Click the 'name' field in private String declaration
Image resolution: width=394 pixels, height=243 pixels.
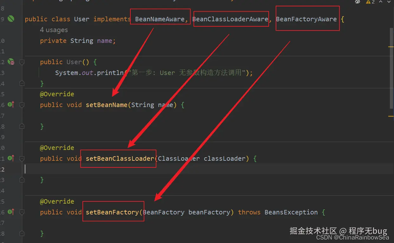(x=105, y=41)
